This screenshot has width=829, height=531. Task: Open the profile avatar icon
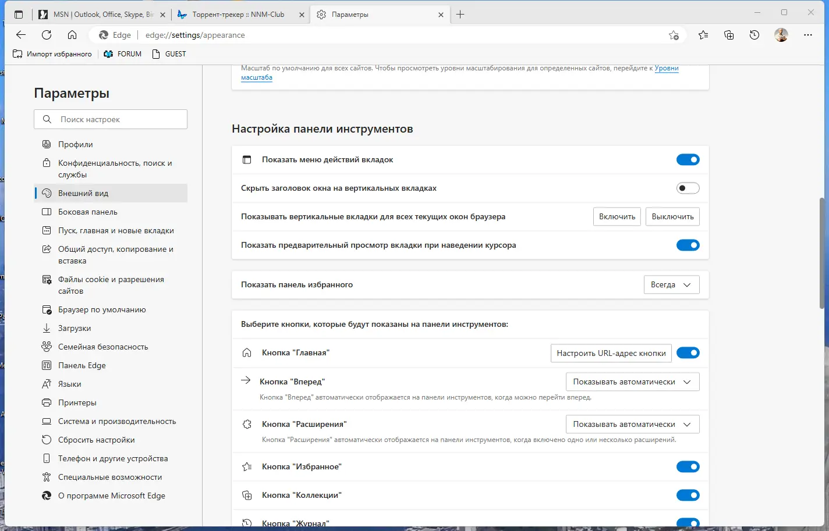(781, 35)
